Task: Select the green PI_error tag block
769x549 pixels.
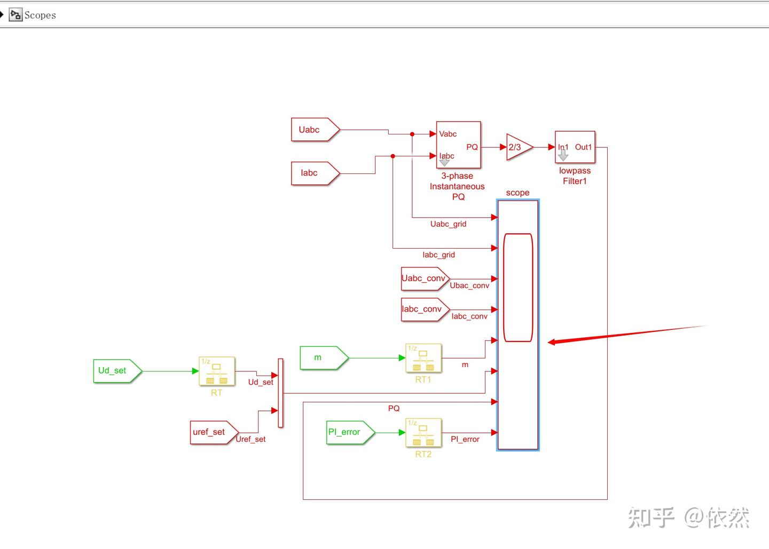Action: [351, 433]
